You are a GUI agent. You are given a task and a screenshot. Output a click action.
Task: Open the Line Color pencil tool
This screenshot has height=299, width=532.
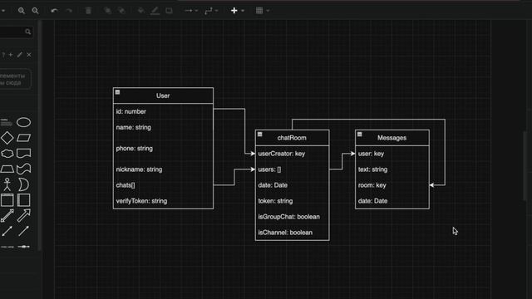155,11
